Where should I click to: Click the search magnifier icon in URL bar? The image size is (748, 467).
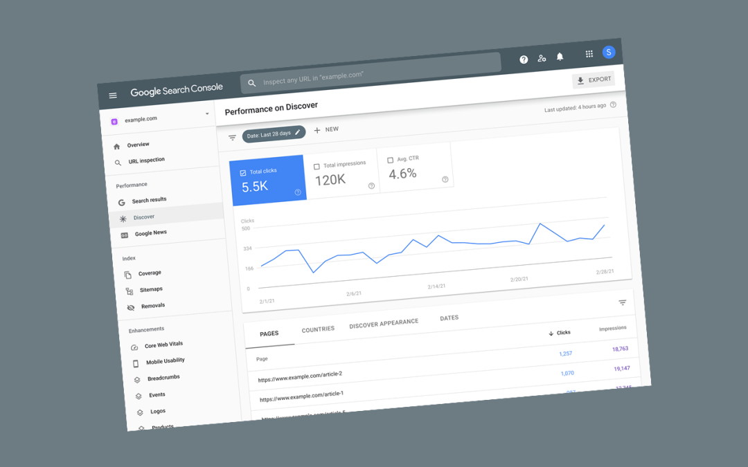252,83
